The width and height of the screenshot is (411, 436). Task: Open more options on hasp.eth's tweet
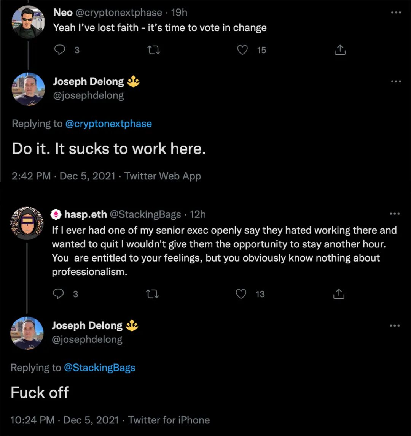(395, 214)
